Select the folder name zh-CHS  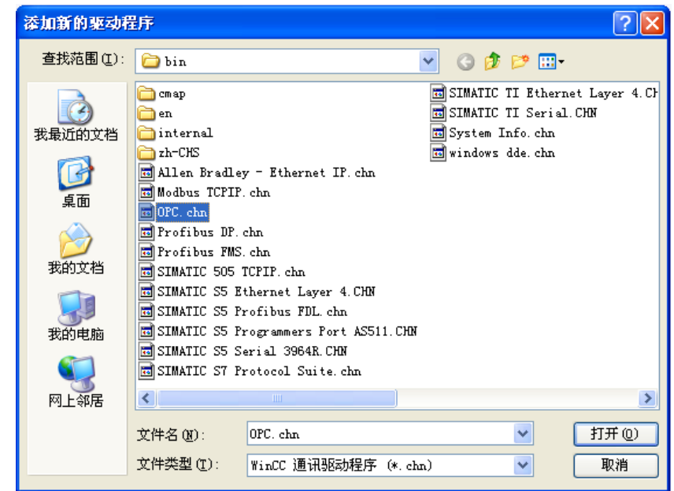pyautogui.click(x=179, y=153)
